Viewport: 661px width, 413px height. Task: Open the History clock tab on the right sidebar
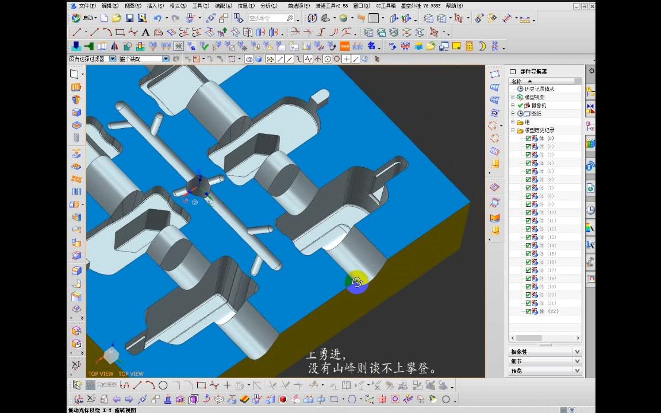point(590,210)
